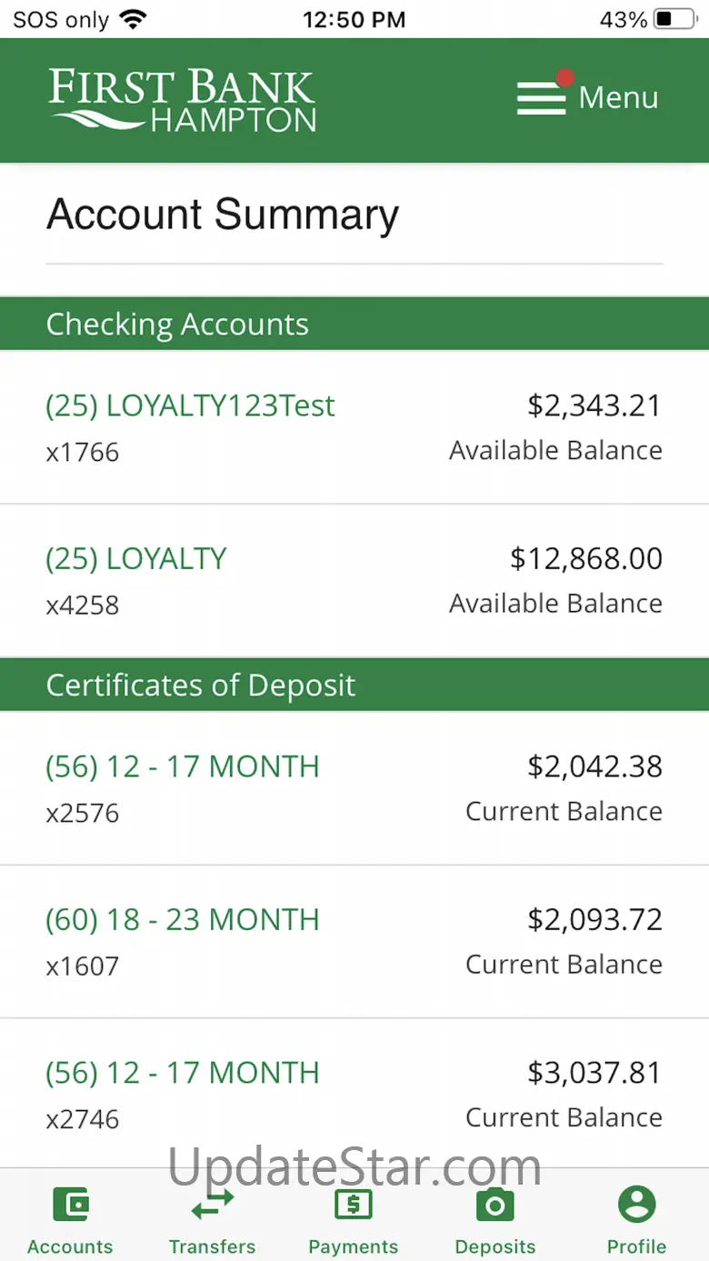Image resolution: width=709 pixels, height=1261 pixels.
Task: Open the hamburger Menu icon
Action: coord(542,98)
